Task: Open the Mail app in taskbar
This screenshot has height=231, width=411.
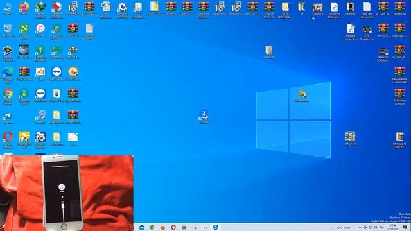Action: pyautogui.click(x=142, y=227)
